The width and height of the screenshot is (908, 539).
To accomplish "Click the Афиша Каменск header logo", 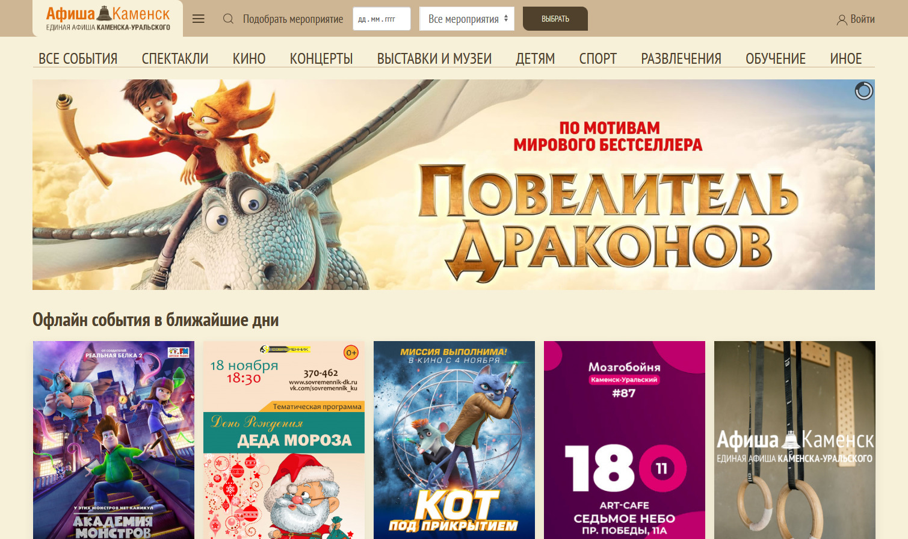I will coord(108,18).
